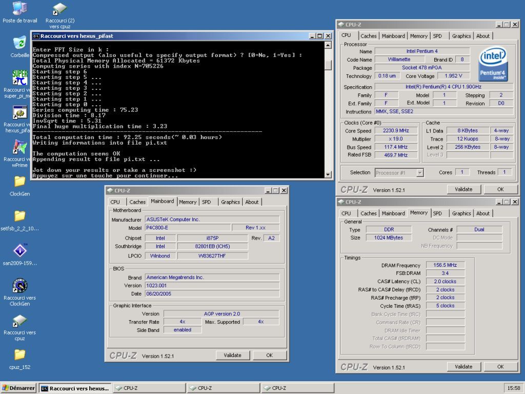
Task: Switch to CPU tab in Memory window
Action: [x=346, y=213]
